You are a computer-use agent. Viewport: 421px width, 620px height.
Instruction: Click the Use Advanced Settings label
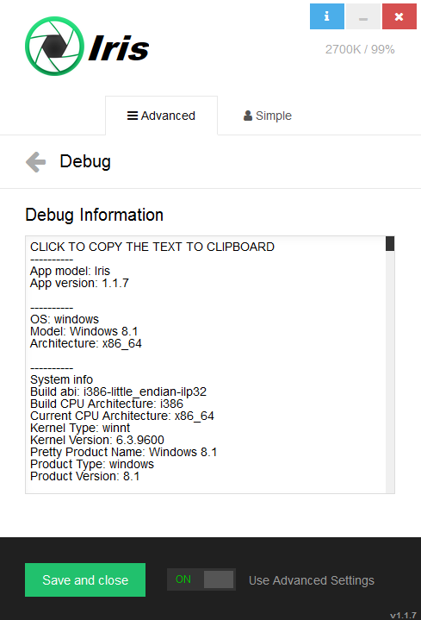pos(312,580)
